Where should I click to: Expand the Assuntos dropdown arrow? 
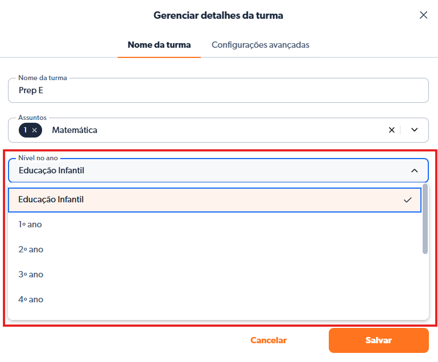415,130
